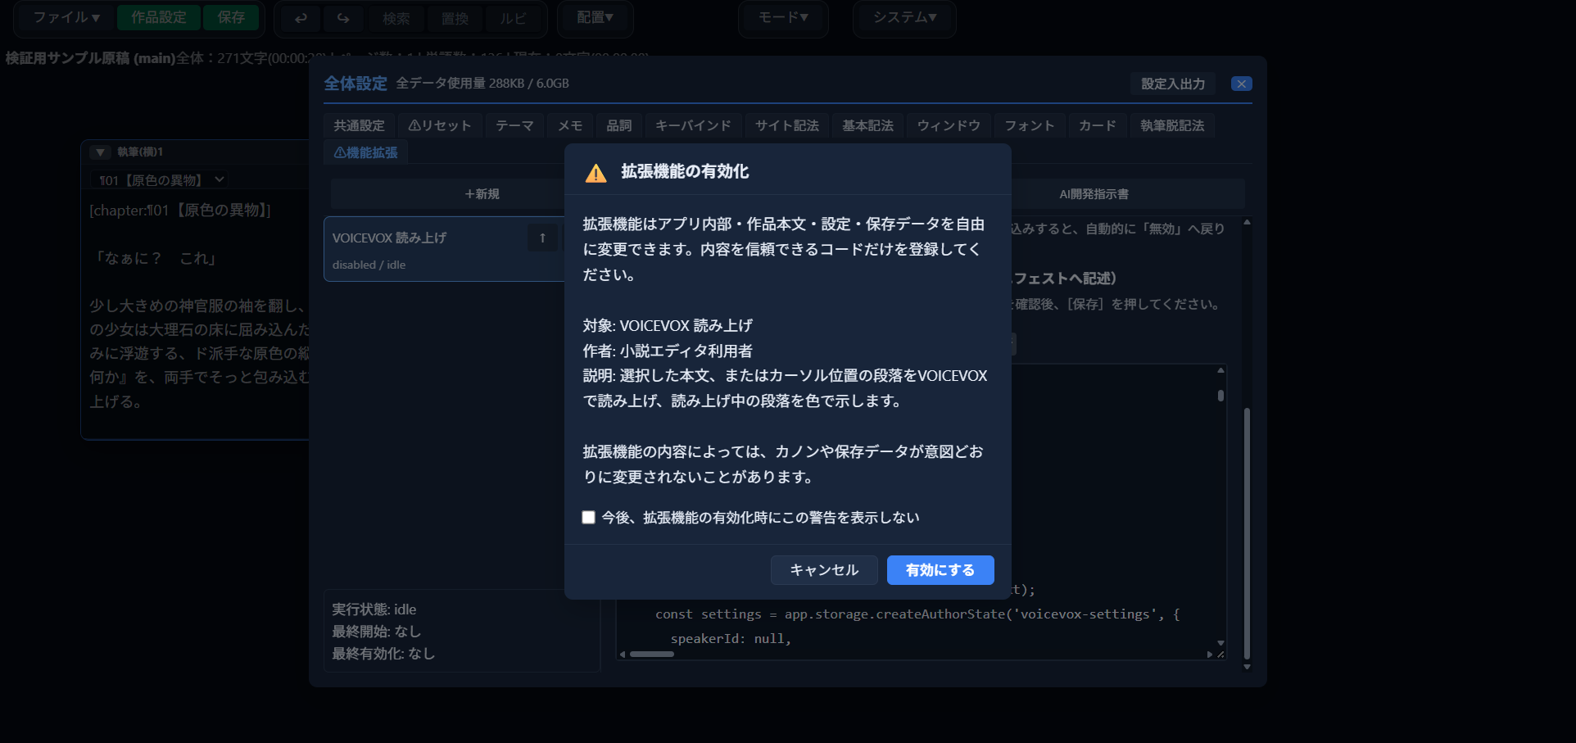Click the 設定入出力 button
Image resolution: width=1576 pixels, height=743 pixels.
click(1173, 84)
